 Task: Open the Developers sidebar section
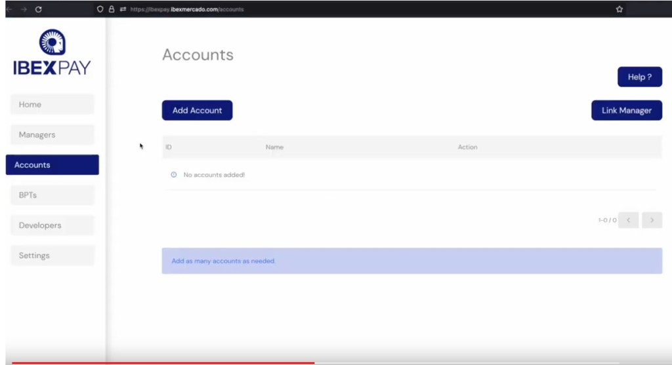pos(52,225)
